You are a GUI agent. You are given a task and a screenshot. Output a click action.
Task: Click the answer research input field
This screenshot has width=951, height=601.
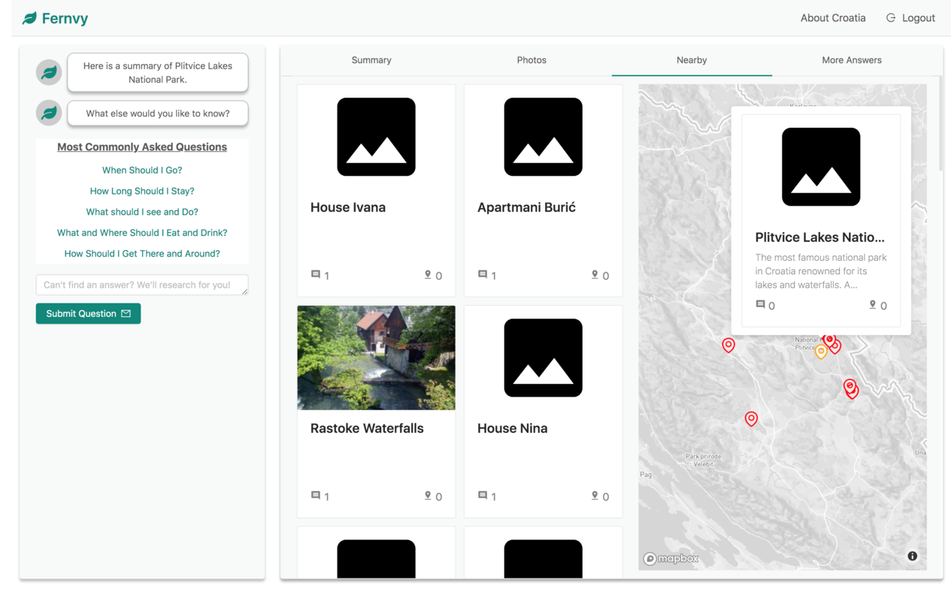pyautogui.click(x=142, y=285)
